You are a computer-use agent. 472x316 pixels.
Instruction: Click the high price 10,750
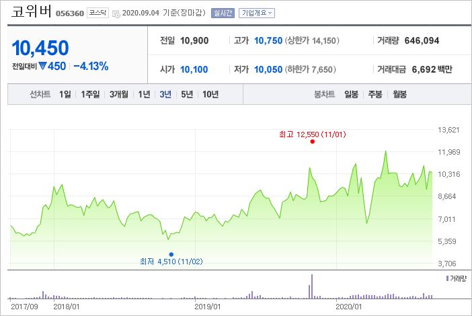pos(268,40)
